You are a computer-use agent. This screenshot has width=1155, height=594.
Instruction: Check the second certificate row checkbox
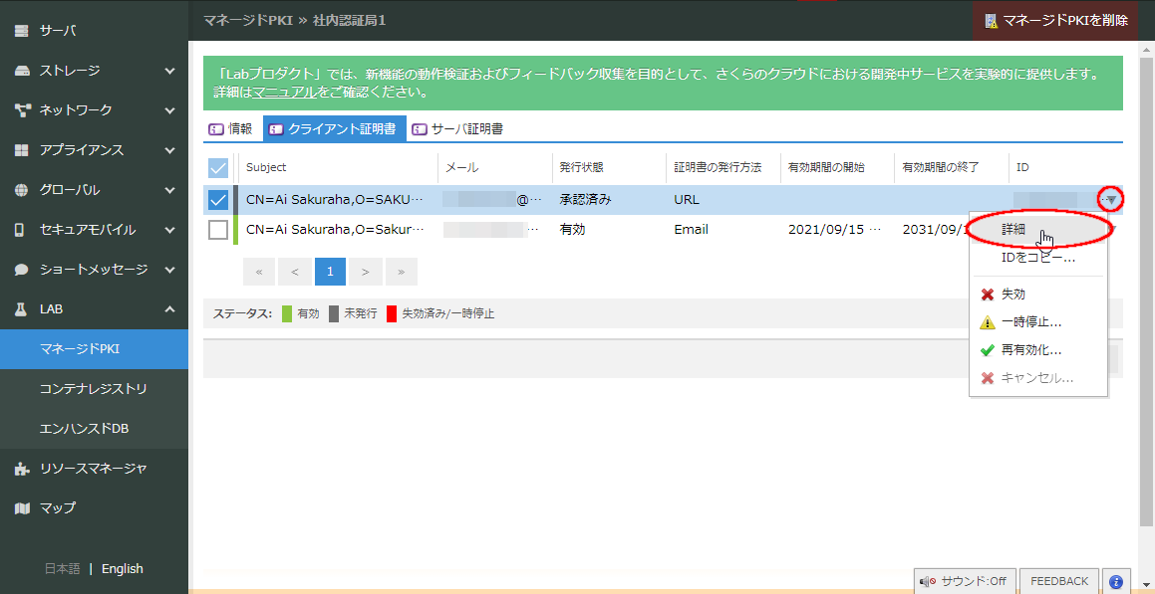pos(217,230)
